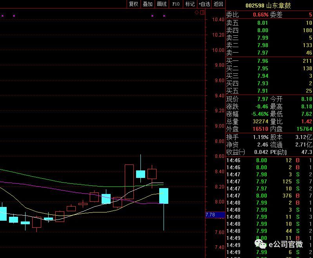Select the 画线 drawing tool
The image size is (313, 258).
(x=162, y=4)
